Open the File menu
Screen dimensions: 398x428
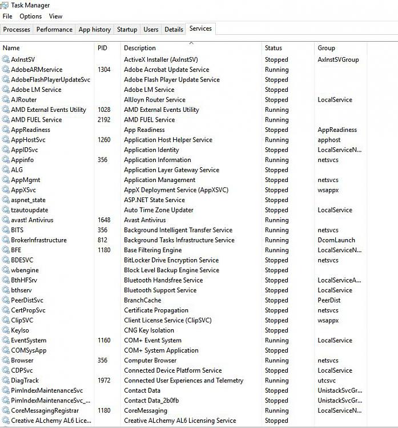pyautogui.click(x=7, y=17)
